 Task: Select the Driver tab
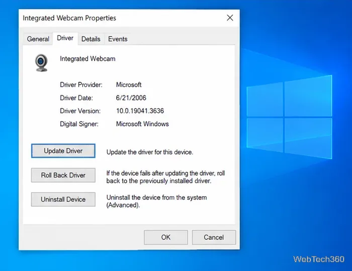tap(65, 38)
